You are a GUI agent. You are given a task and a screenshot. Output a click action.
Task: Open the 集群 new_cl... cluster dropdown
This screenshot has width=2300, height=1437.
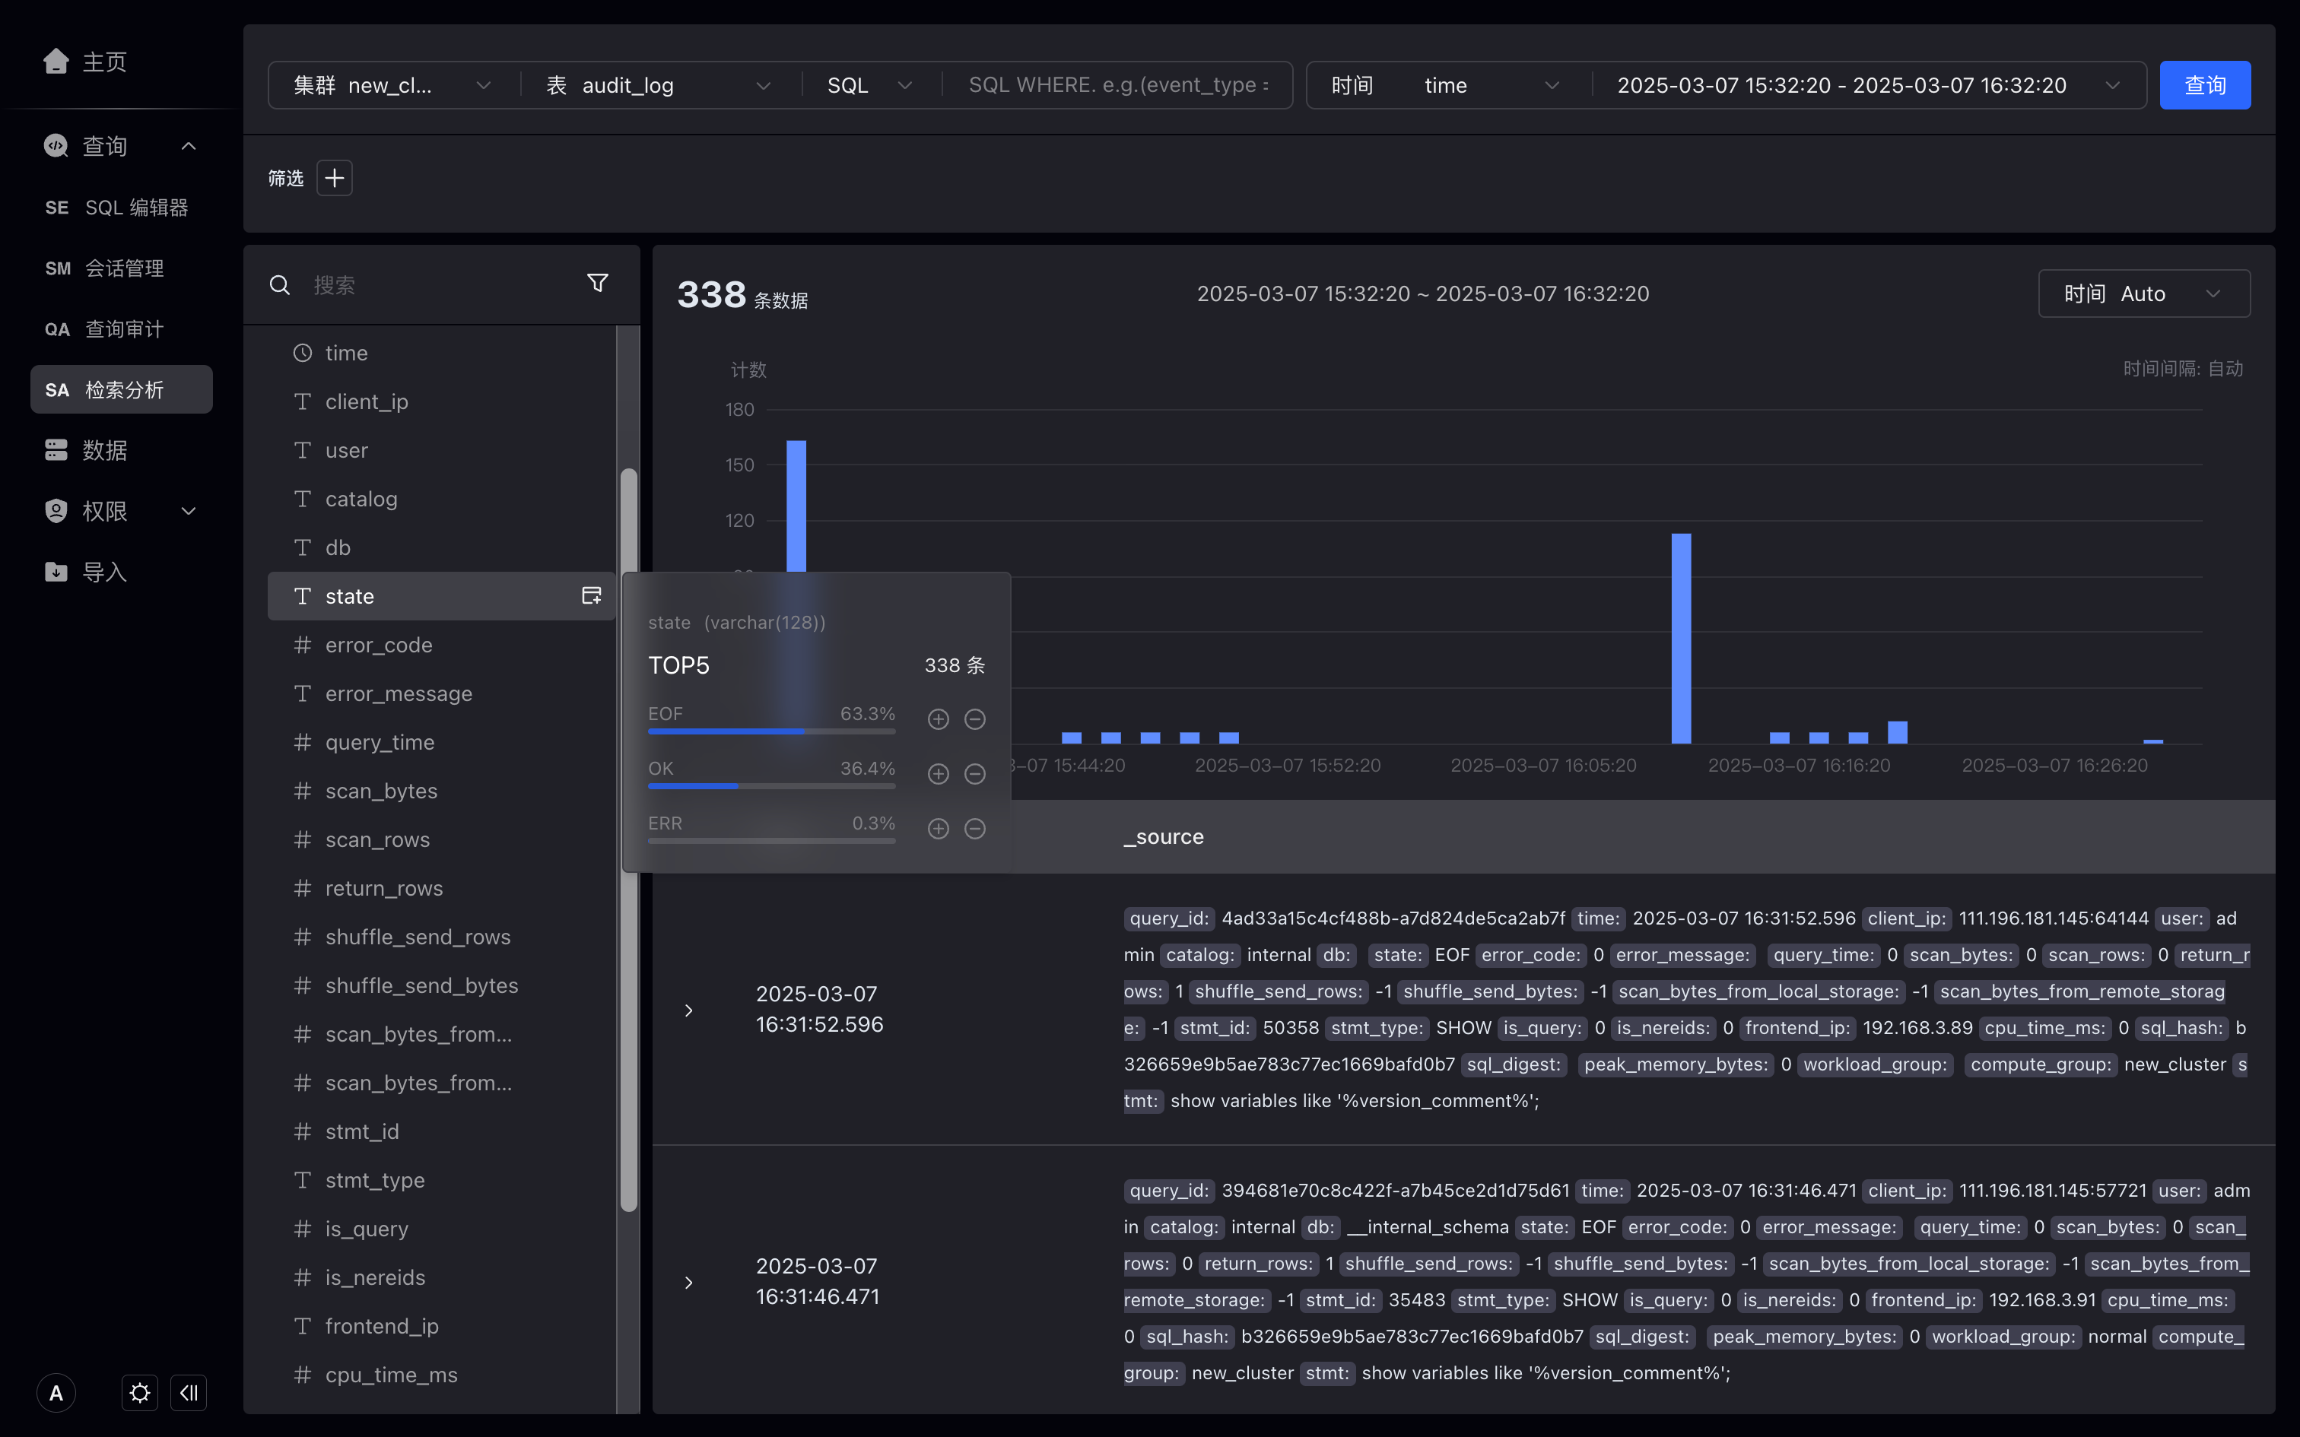click(x=392, y=85)
